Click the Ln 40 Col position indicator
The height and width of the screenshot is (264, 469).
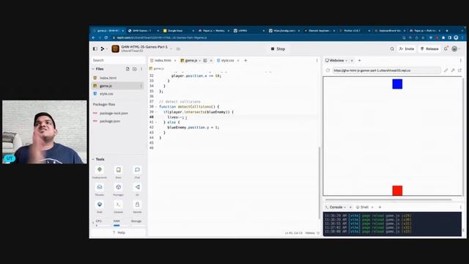[x=293, y=233]
